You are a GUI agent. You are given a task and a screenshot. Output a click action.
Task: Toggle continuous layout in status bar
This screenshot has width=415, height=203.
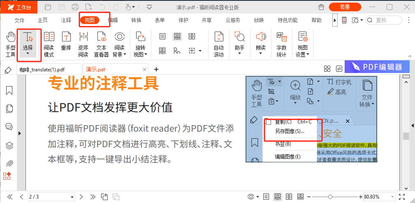point(277,197)
